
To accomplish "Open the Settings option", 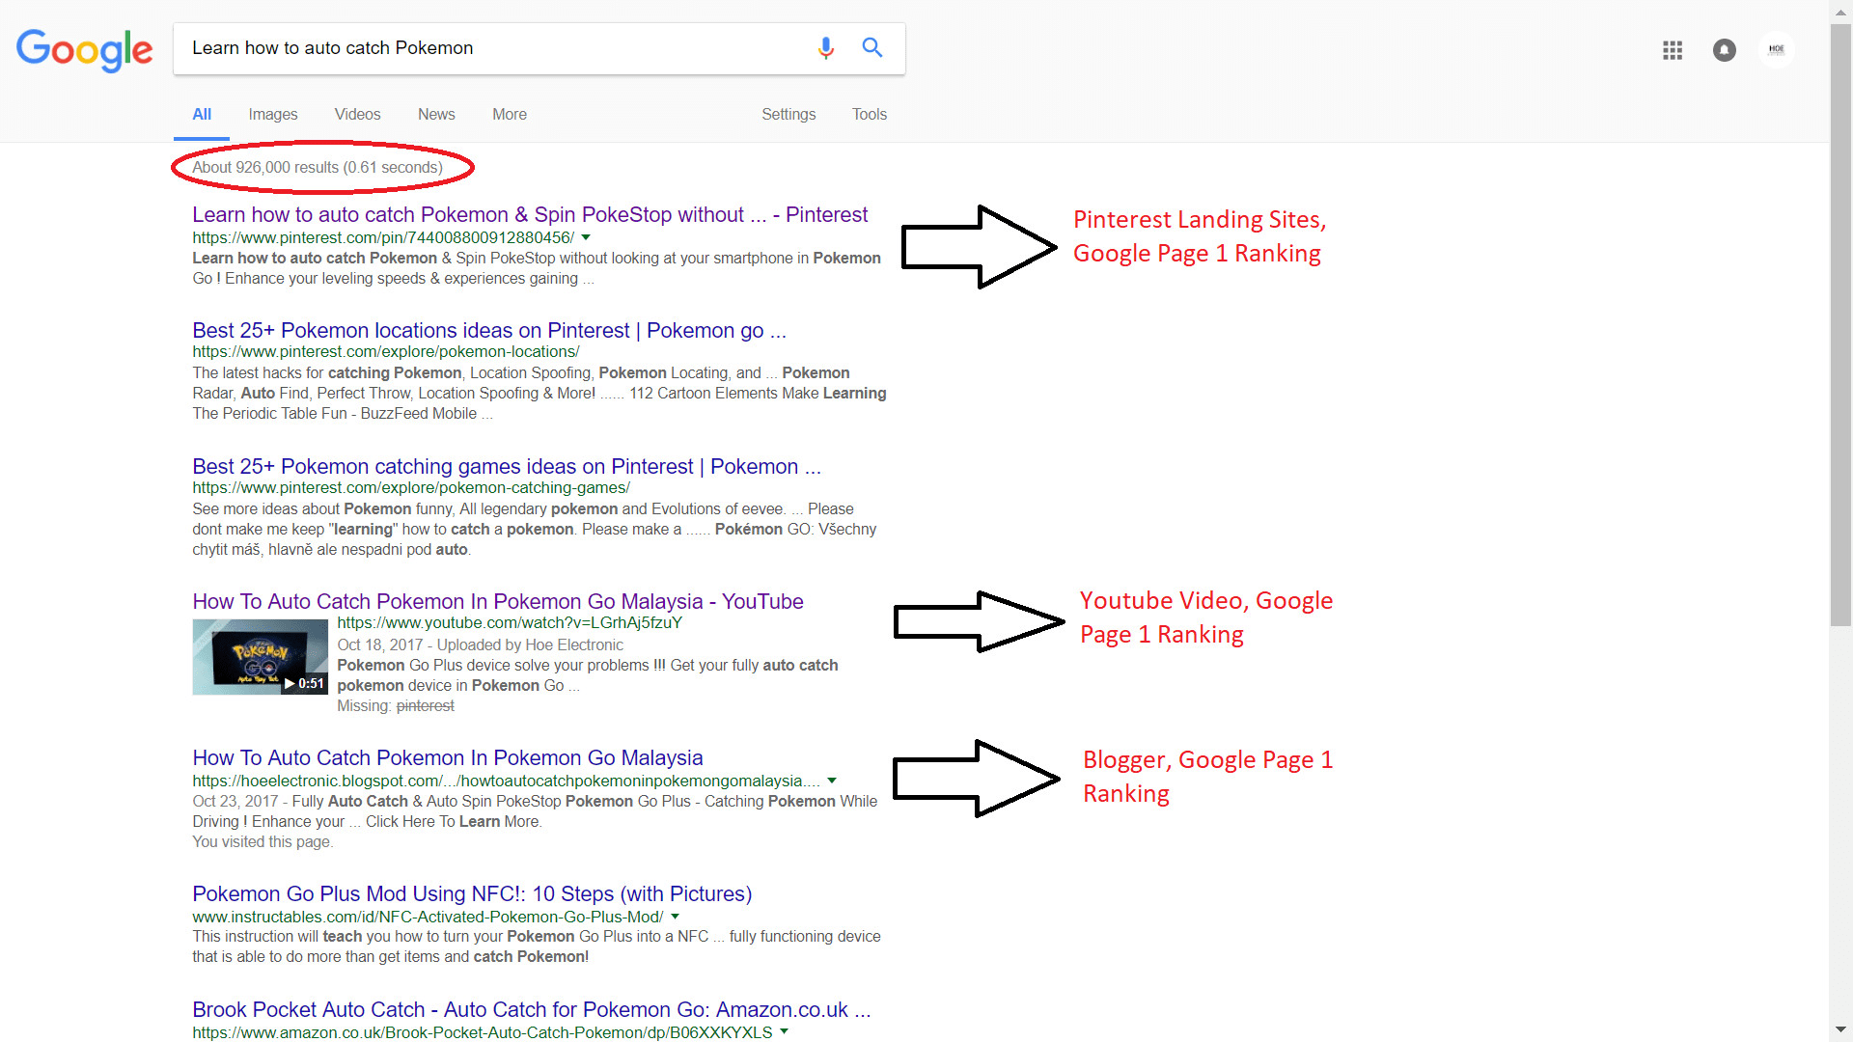I will click(787, 115).
